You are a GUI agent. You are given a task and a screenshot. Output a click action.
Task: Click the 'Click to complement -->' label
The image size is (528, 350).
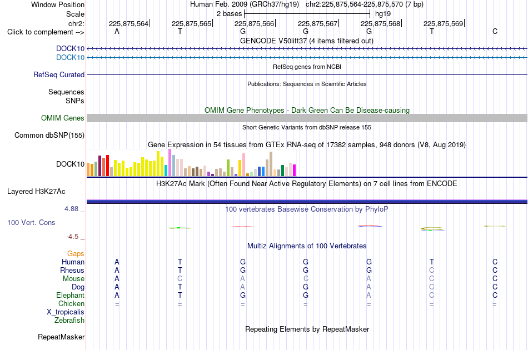(46, 32)
